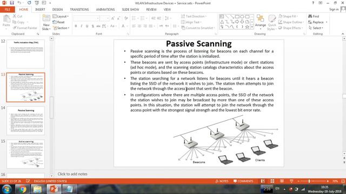The width and height of the screenshot is (346, 194).
Task: Toggle Strikethrough formatting
Action: 98,26
